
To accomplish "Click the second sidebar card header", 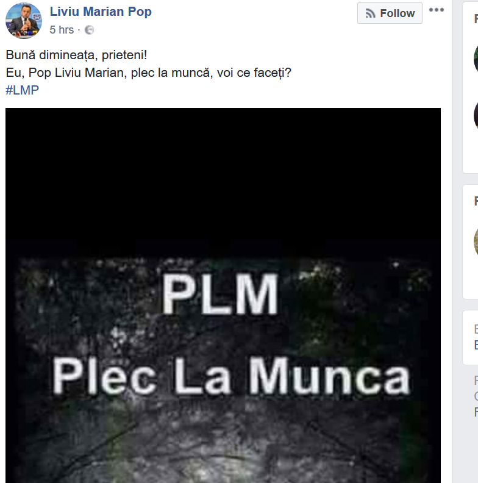I will click(476, 201).
